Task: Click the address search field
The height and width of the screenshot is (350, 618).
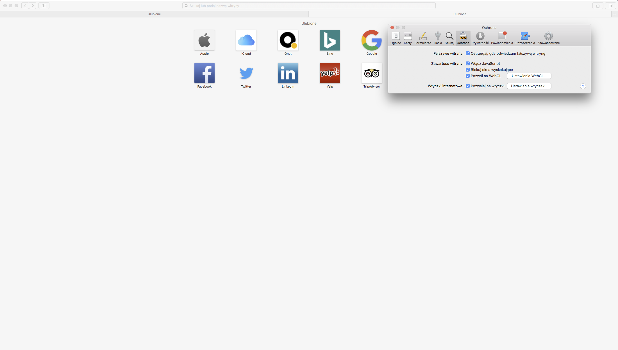Action: (309, 6)
